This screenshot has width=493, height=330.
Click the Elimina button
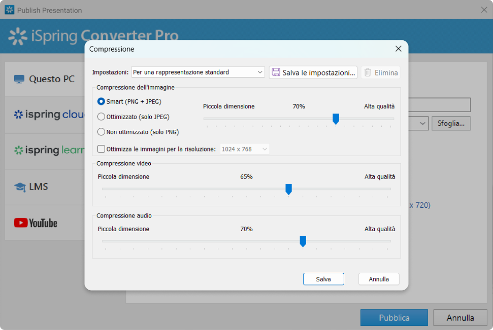pos(380,73)
